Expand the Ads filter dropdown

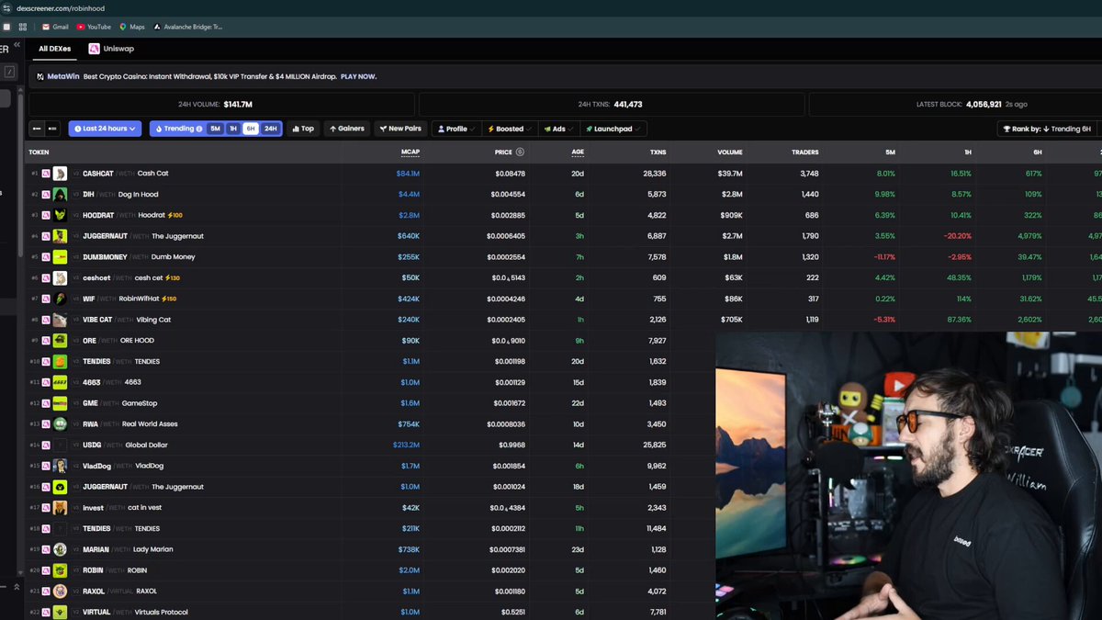pyautogui.click(x=558, y=129)
